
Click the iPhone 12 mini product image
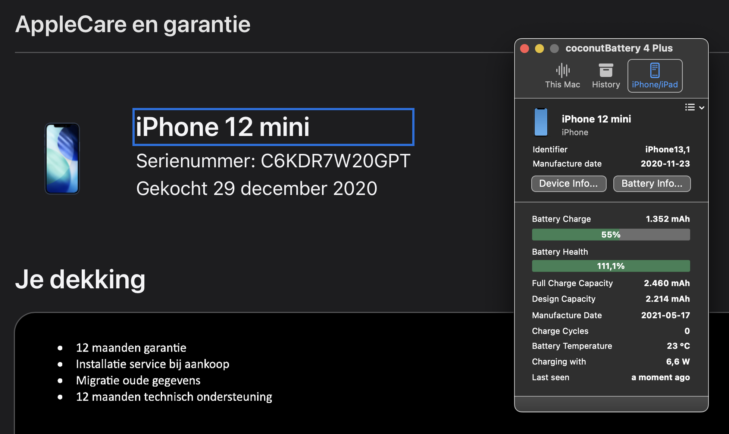click(x=62, y=158)
